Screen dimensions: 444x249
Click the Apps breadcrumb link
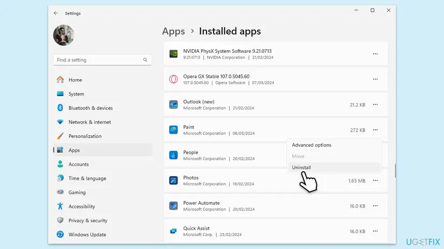point(173,32)
